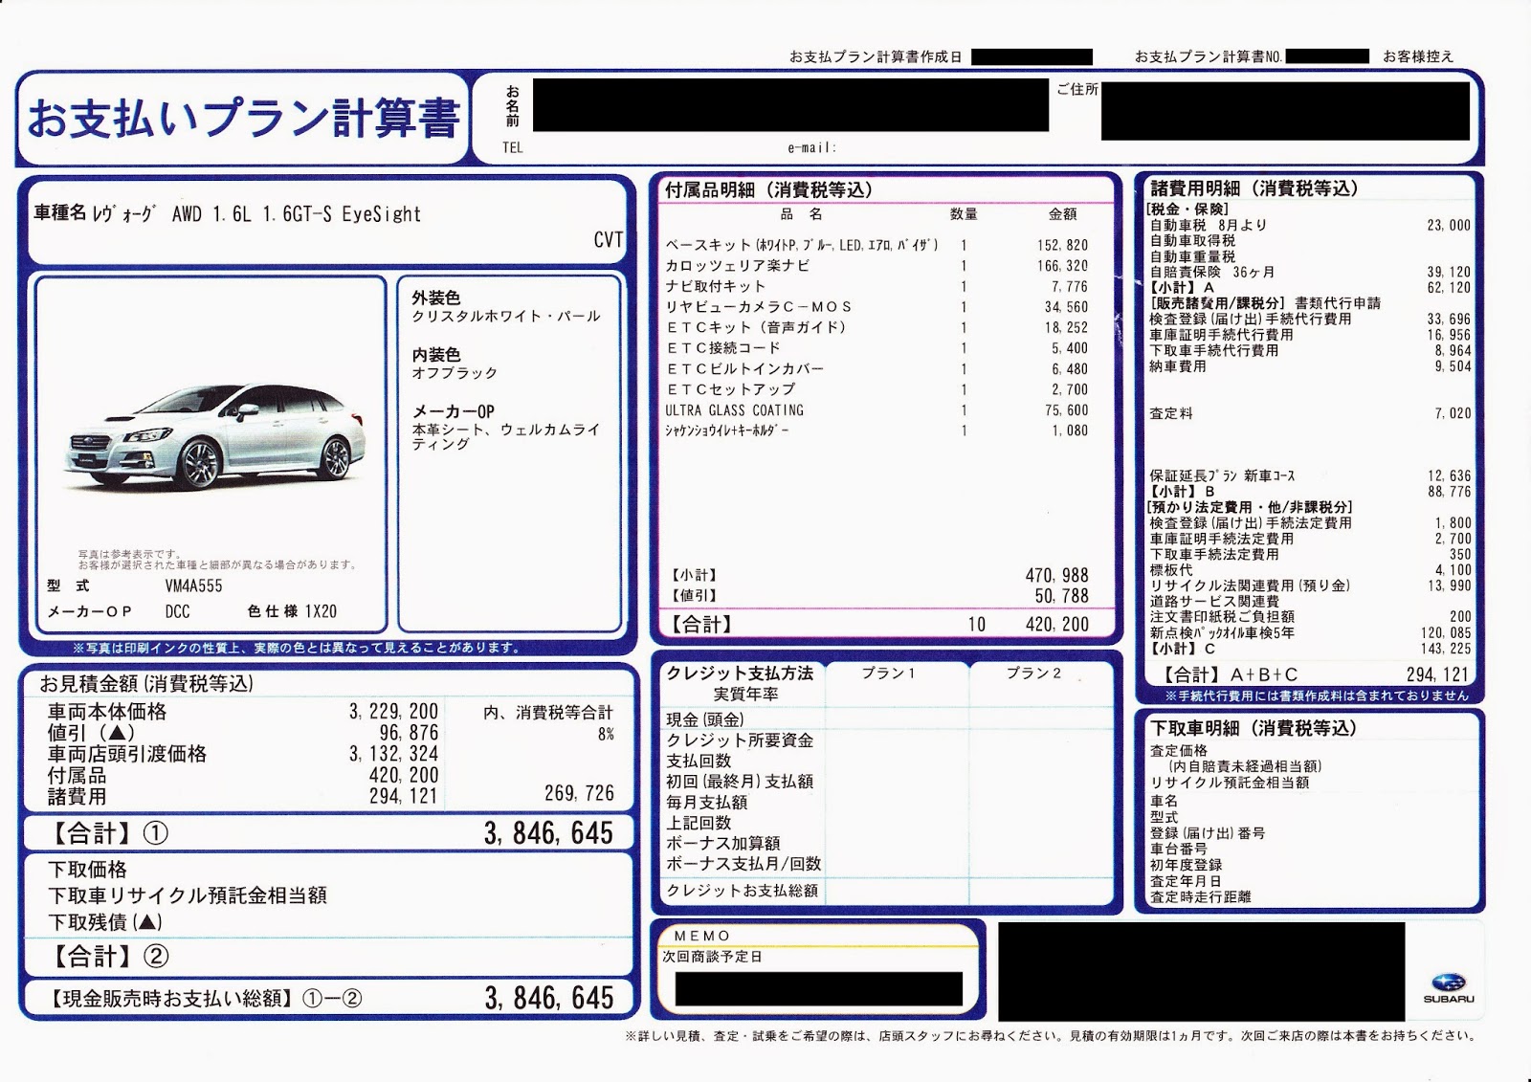Click the 'DCC' maker option code
Viewport: 1531px width, 1082px height.
[177, 611]
